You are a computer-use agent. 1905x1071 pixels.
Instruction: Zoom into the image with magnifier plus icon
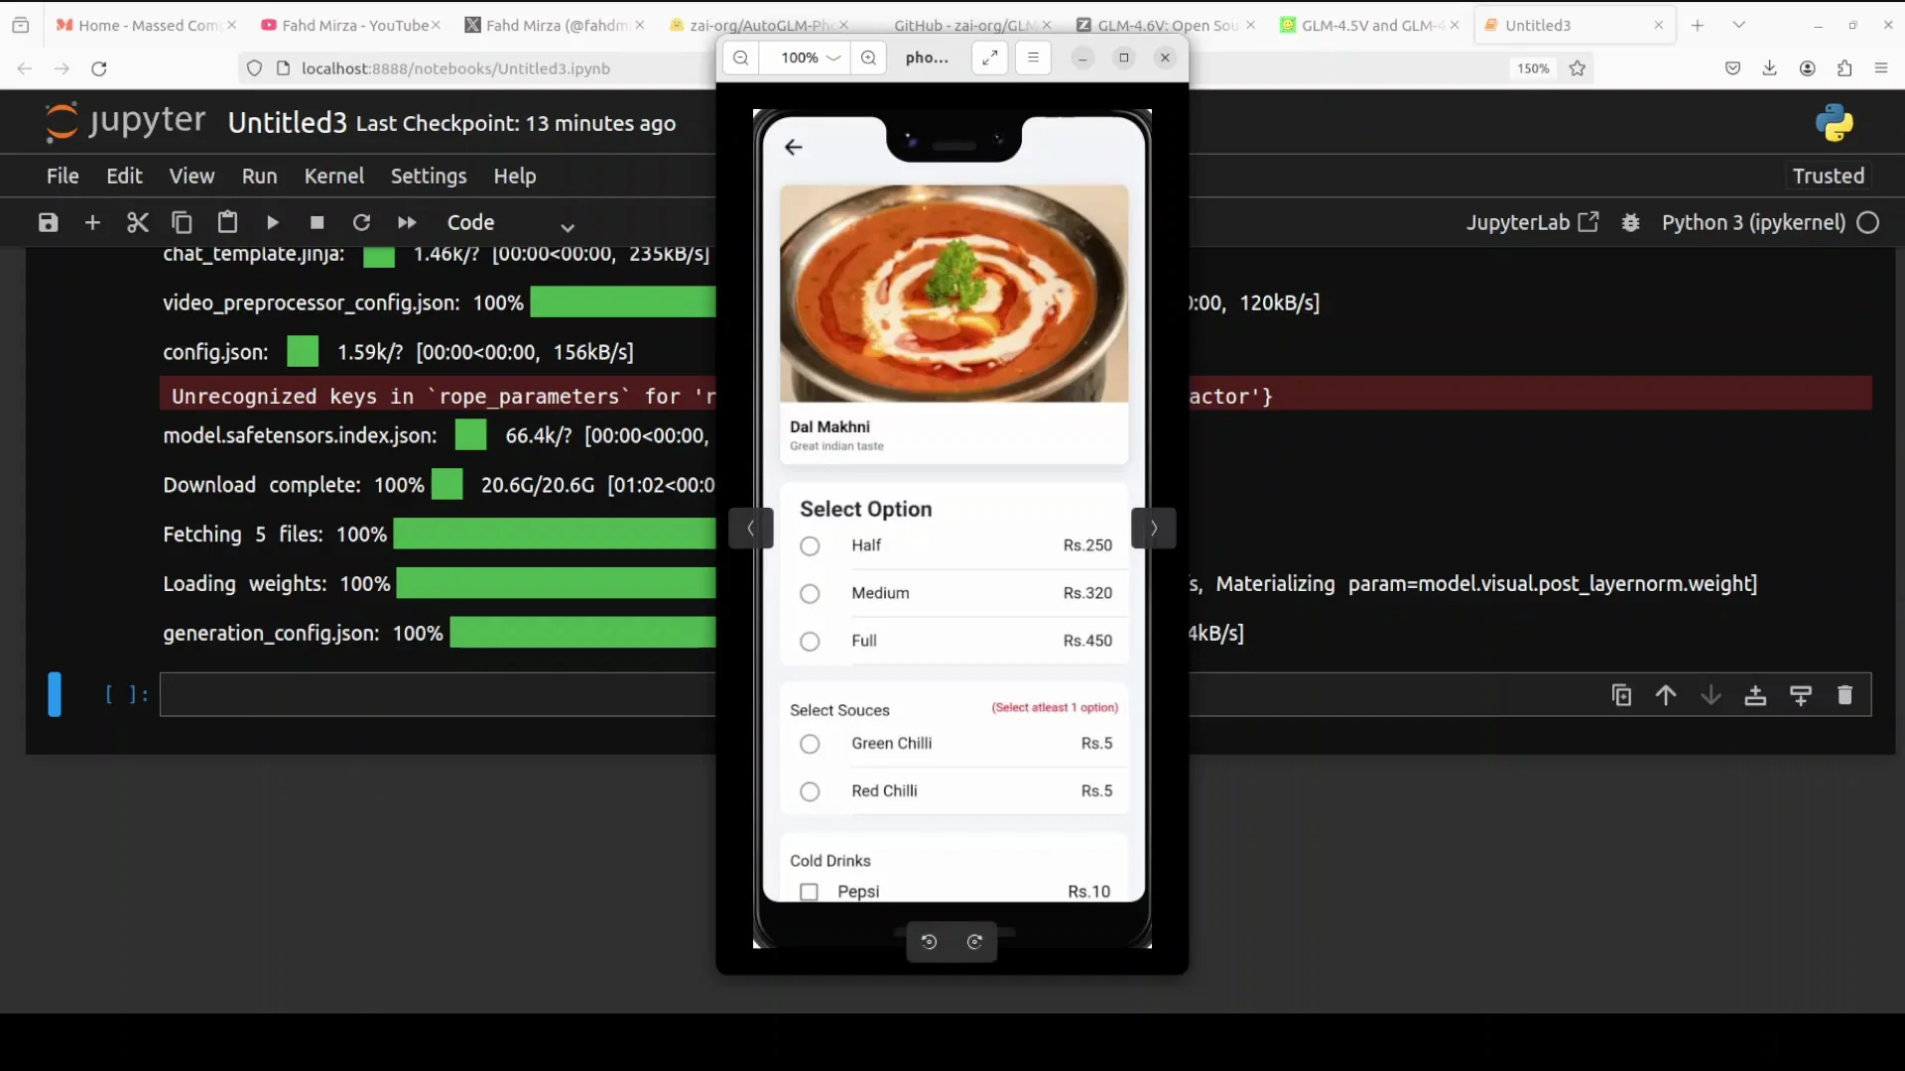(x=868, y=58)
